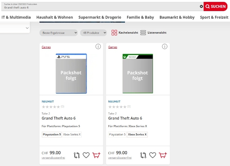Focus the search field with Grand theft auto 6
Viewport: 230px width, 166px height.
pyautogui.click(x=101, y=7)
